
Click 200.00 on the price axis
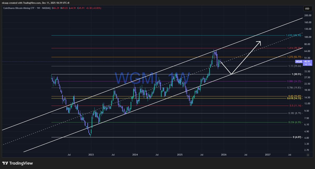(308, 16)
